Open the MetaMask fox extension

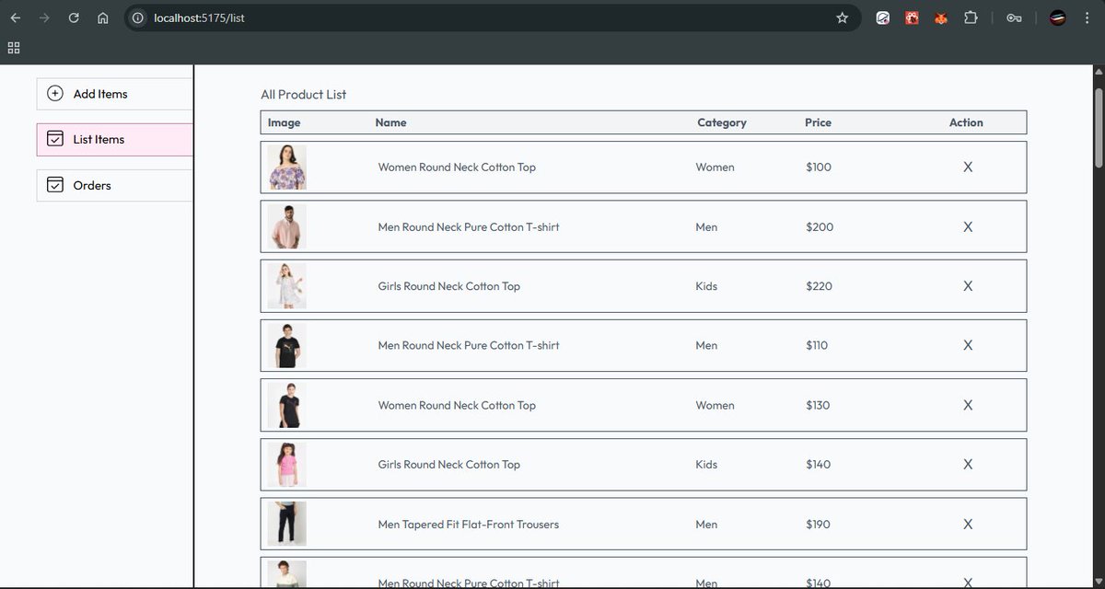click(x=941, y=17)
